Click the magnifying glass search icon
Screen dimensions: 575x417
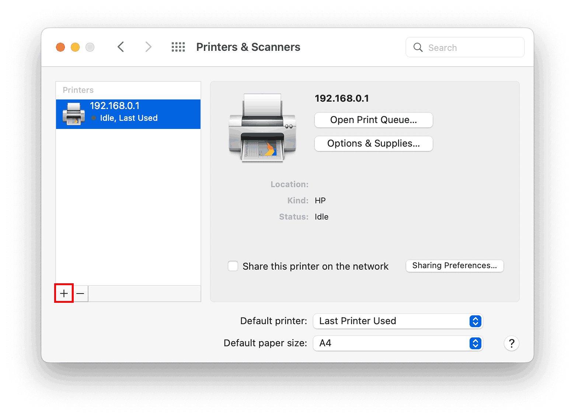418,47
